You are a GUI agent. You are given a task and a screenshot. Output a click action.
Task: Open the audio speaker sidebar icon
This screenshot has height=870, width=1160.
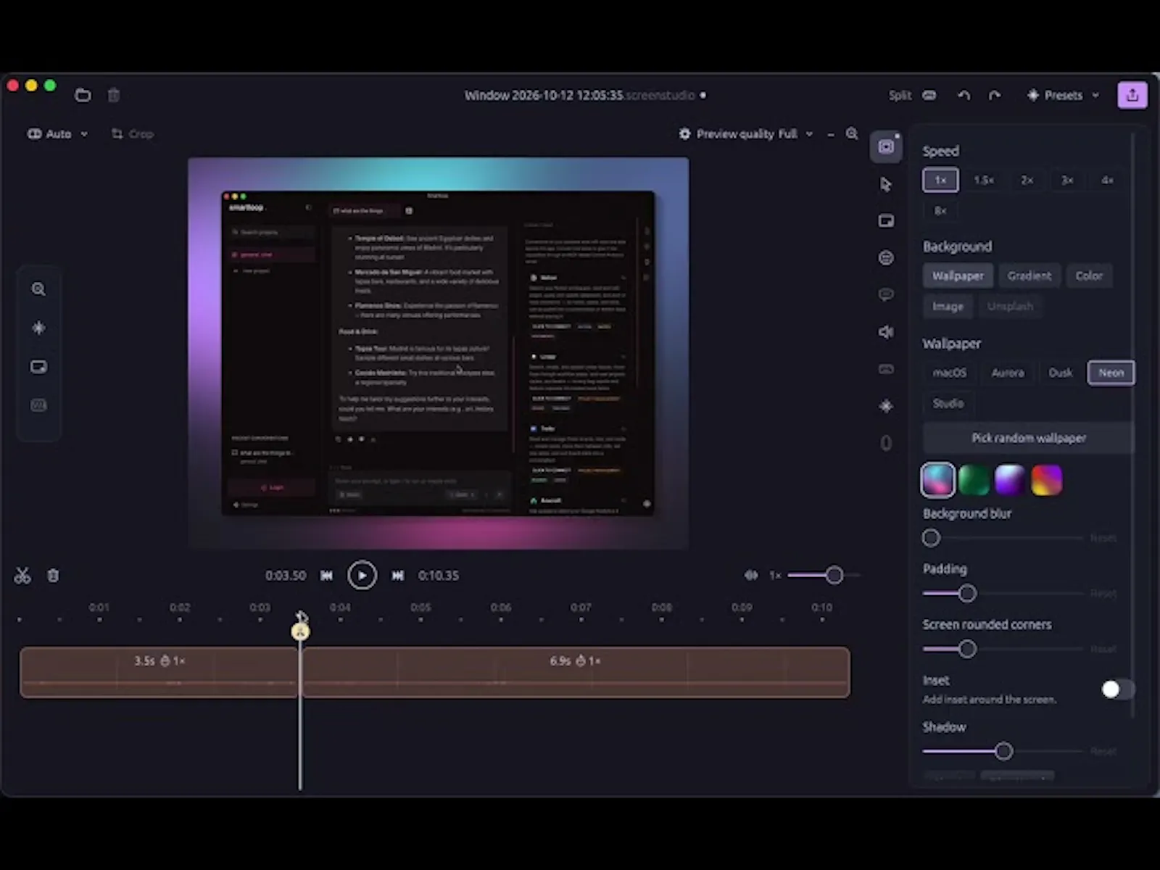pos(886,332)
